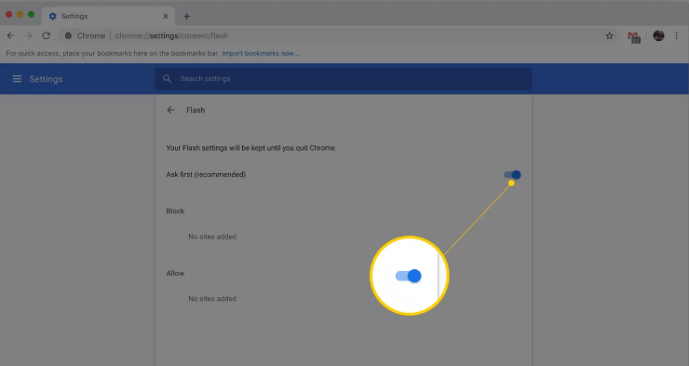Toggle the Ask first (recommended) switch
Screen dimensions: 689x366
coord(512,174)
